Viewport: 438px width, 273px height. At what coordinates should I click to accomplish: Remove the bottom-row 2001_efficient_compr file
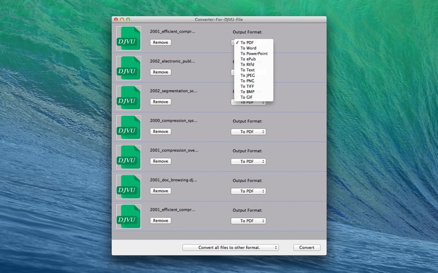160,221
